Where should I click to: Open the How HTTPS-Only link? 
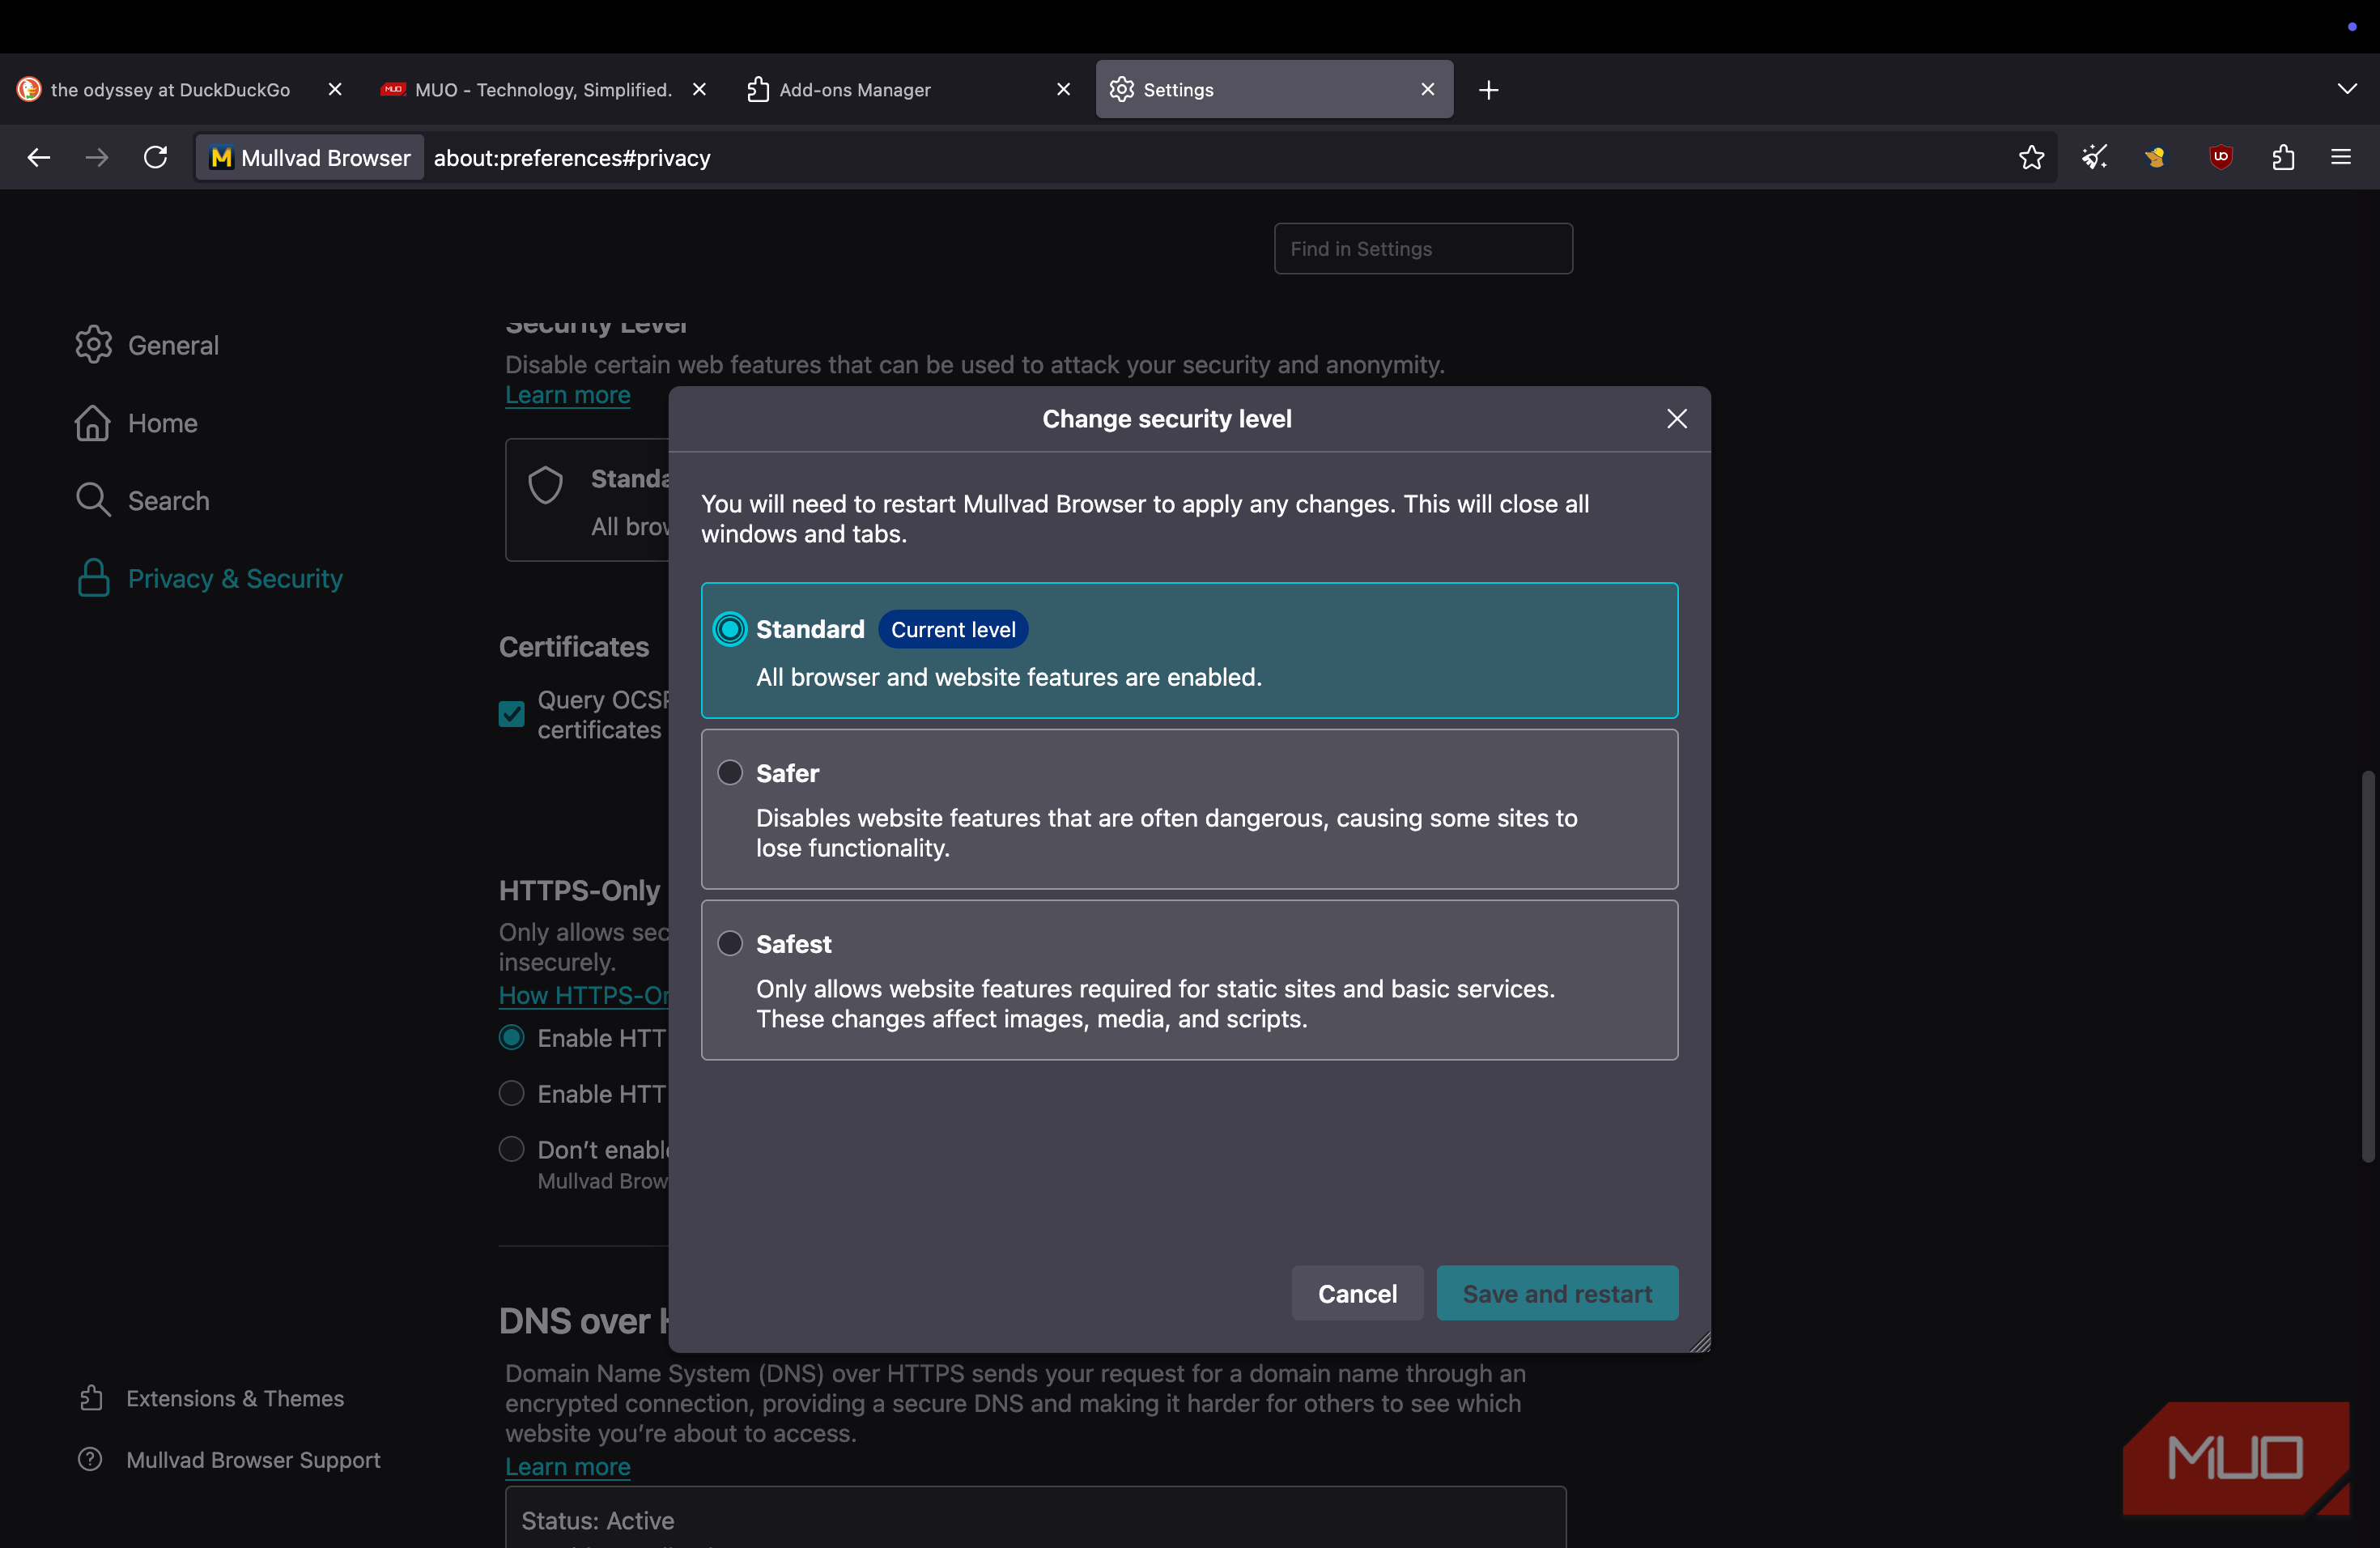584,995
